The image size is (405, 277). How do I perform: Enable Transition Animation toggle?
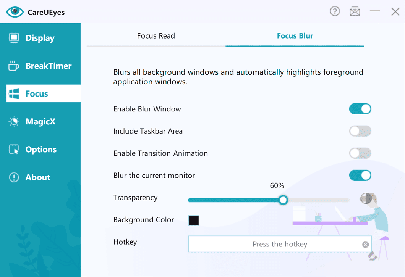(360, 153)
